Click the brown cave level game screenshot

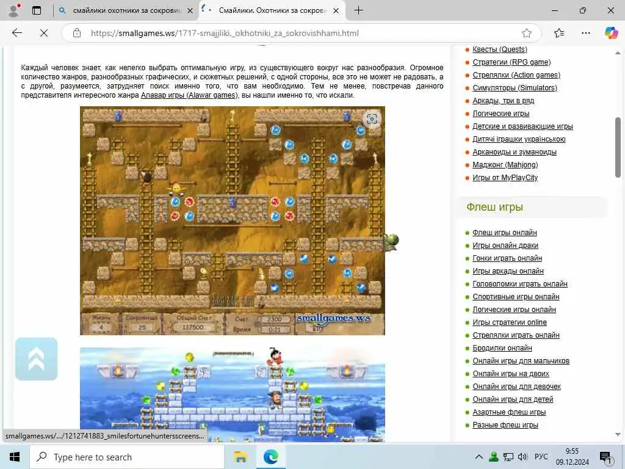pos(233,220)
